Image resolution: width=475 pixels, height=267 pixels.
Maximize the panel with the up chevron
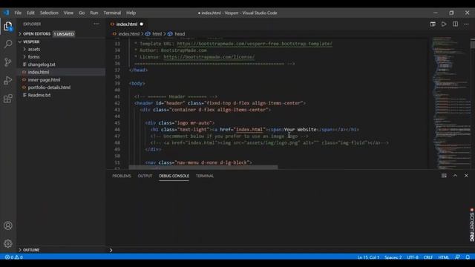(455, 176)
